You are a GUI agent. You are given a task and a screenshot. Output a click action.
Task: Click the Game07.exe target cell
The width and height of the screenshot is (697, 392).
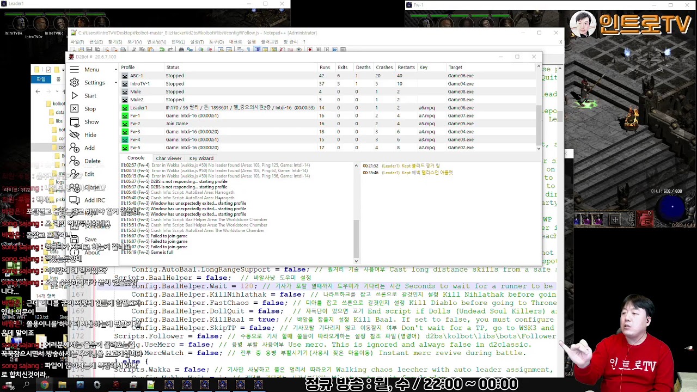tap(461, 116)
